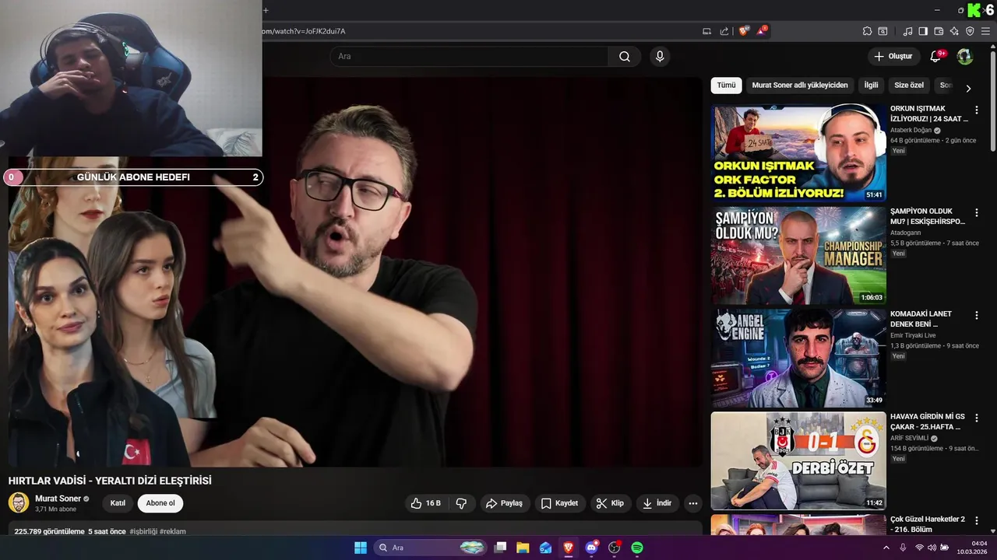Open the browser hamburger menu
This screenshot has height=560, width=997.
985,31
